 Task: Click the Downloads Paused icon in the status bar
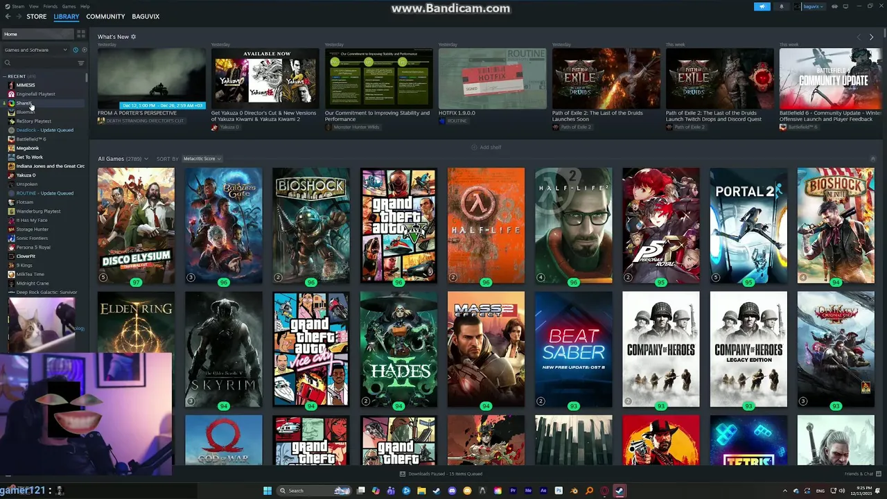[x=403, y=474]
